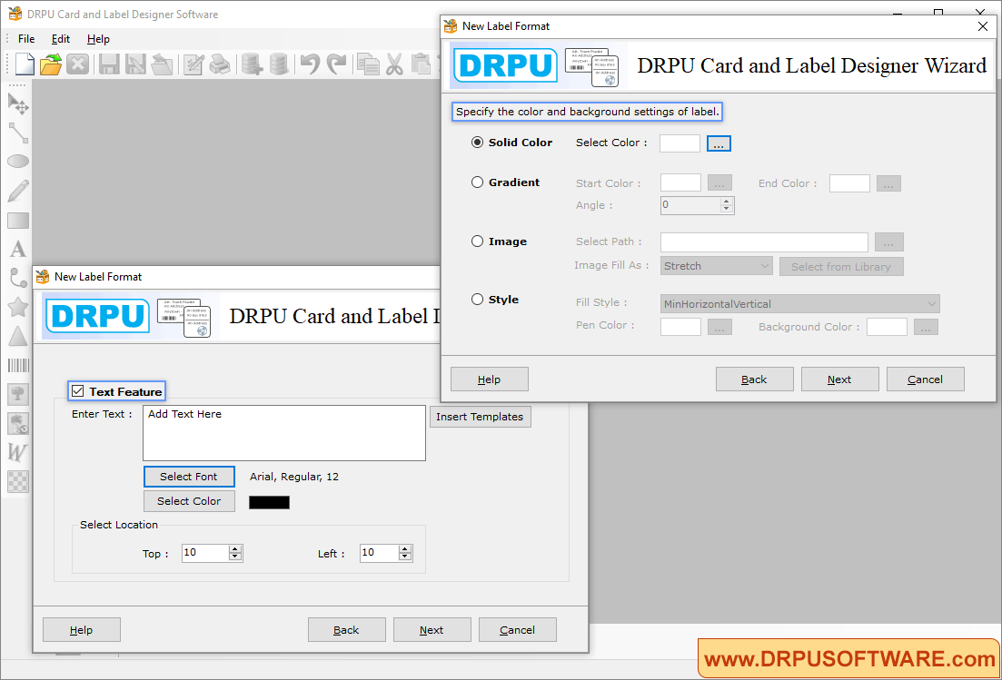Click the Save As floppy-with-pencil icon

pos(135,64)
